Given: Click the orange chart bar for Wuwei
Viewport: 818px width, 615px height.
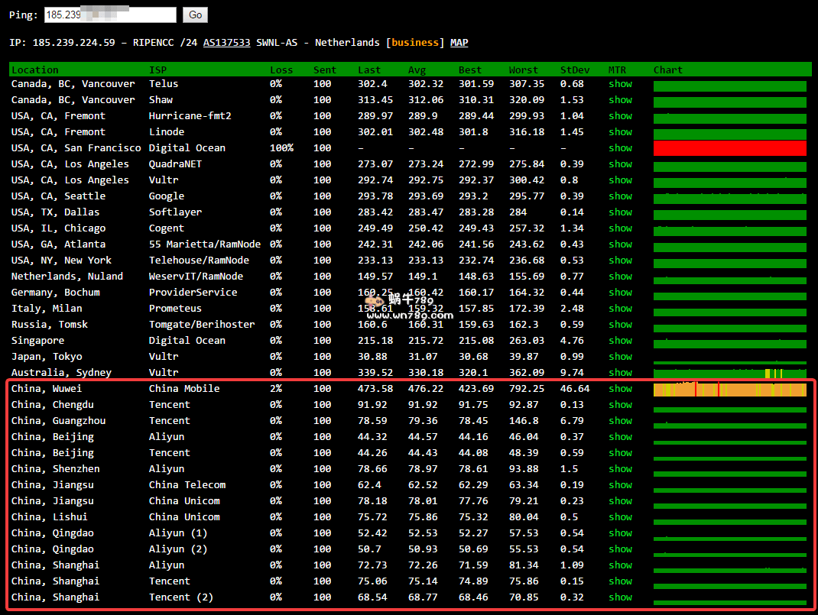Looking at the screenshot, I should tap(729, 390).
